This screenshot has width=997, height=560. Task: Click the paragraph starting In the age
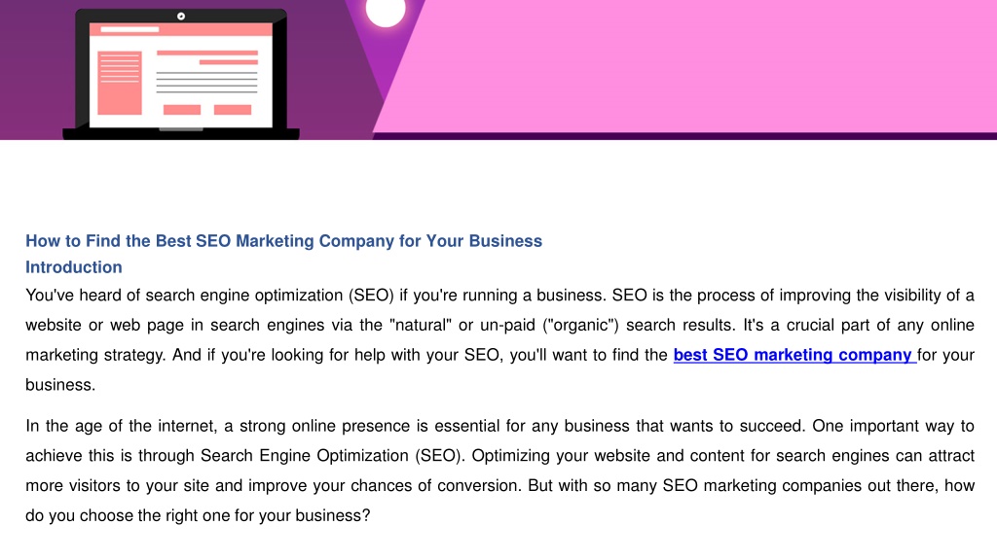[499, 471]
